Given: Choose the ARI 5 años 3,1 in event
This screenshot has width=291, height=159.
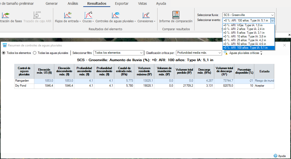Looking at the screenshot, I should coord(248,33).
